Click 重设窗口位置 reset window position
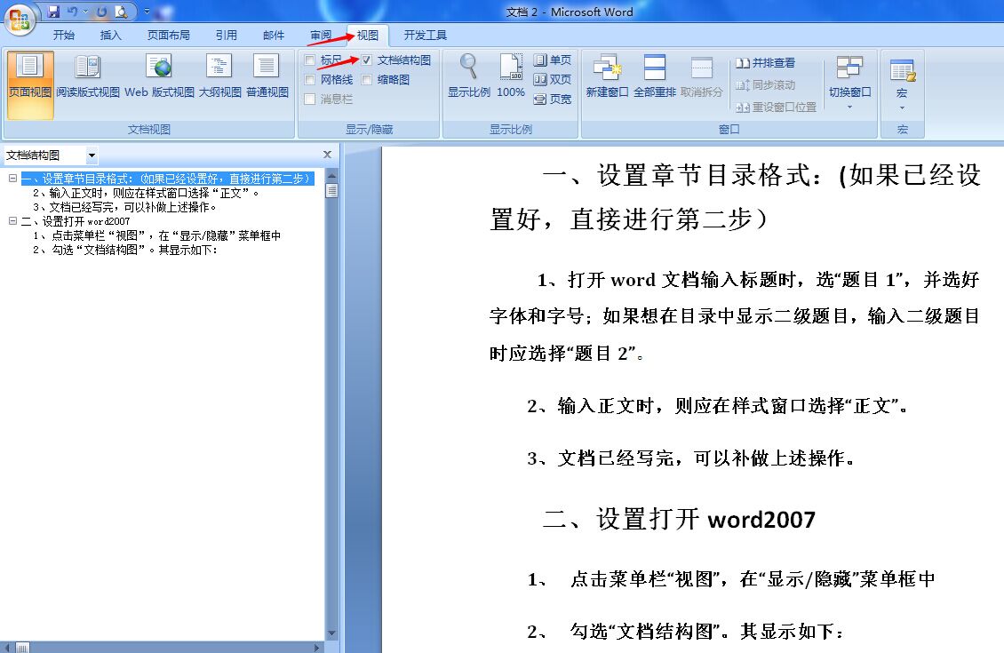The image size is (1004, 653). [776, 107]
